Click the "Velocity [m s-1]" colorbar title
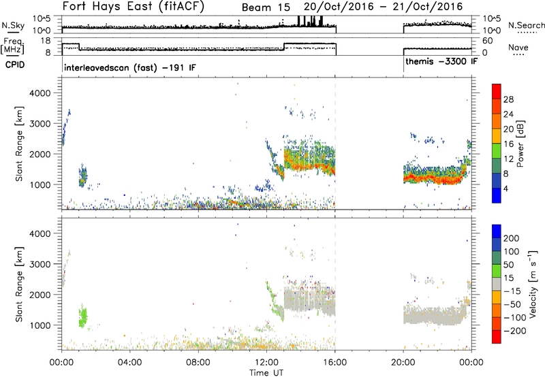The height and width of the screenshot is (377, 545). pos(533,284)
